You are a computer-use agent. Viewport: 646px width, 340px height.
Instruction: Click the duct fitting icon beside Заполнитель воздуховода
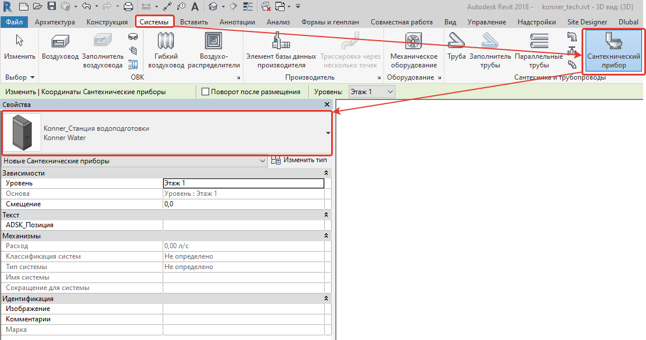tap(133, 37)
